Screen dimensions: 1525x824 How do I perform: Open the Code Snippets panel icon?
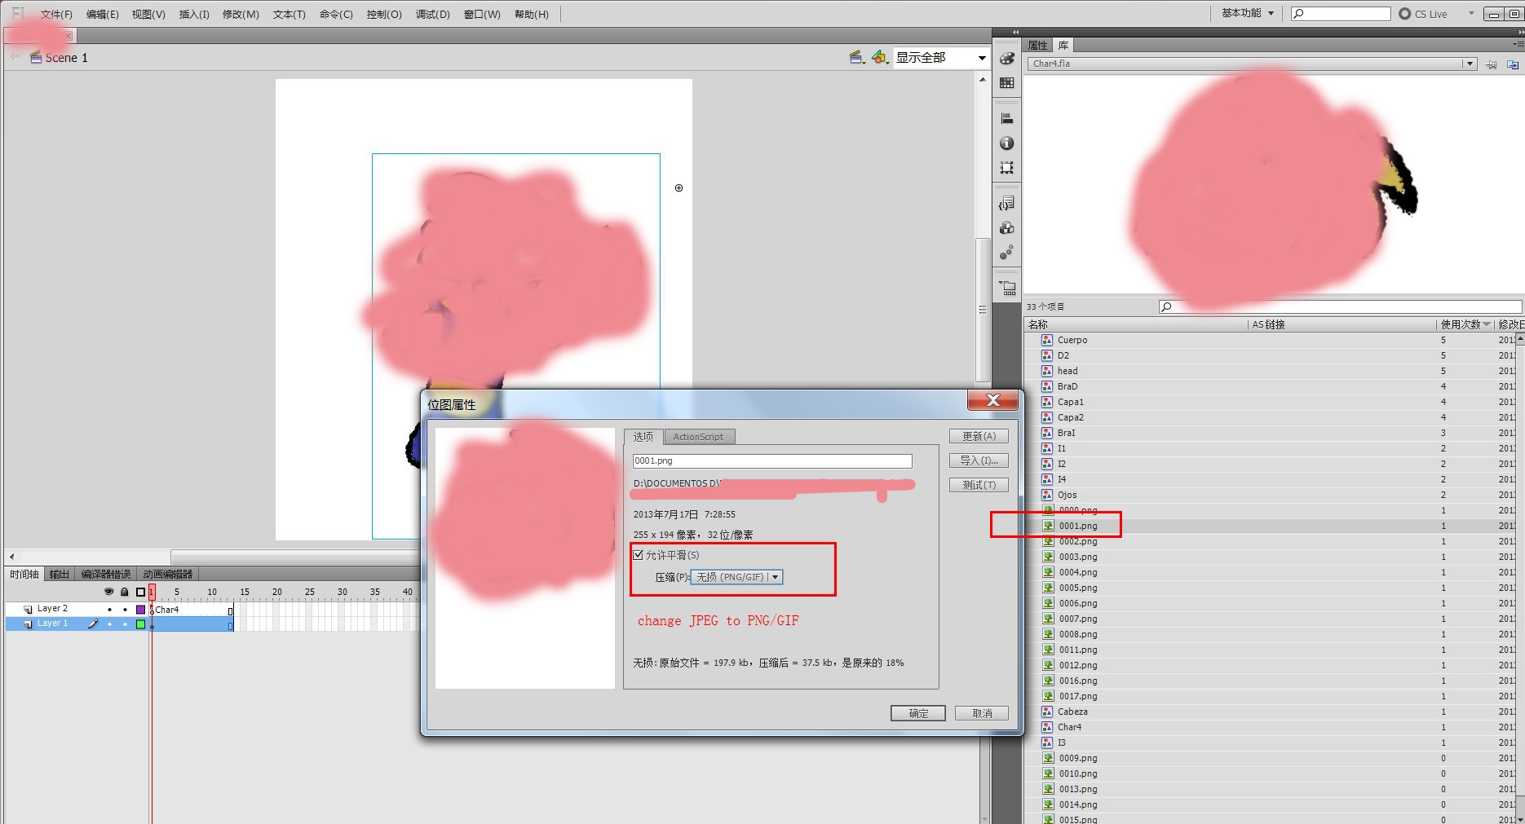pyautogui.click(x=1007, y=203)
